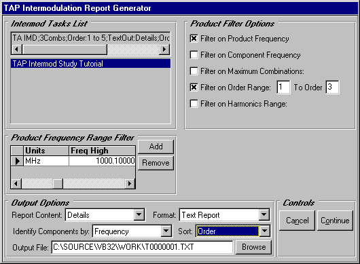This screenshot has height=264, width=360.
Task: Click left arrow of task description scrollbar
Action: 16,50
